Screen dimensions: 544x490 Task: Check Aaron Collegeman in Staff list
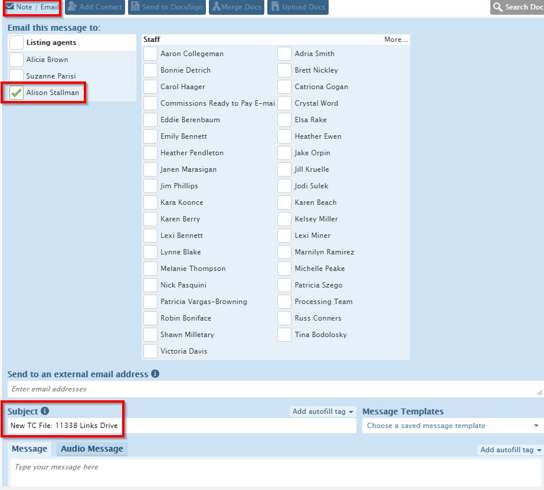150,54
